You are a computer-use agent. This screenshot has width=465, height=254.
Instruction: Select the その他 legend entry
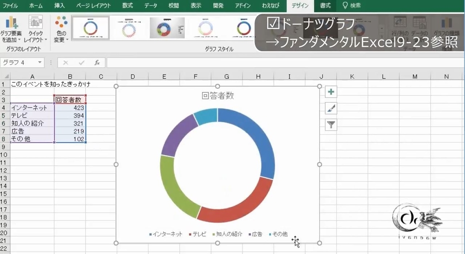(x=278, y=234)
